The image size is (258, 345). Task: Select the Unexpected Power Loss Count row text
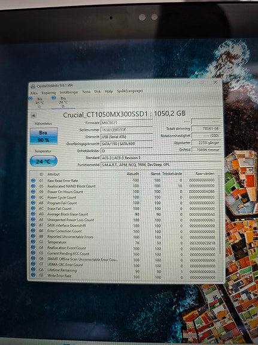pyautogui.click(x=71, y=220)
